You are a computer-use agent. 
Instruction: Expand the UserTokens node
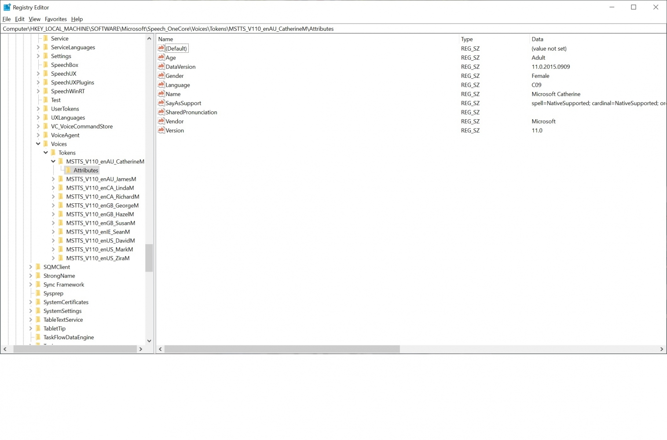(x=38, y=109)
